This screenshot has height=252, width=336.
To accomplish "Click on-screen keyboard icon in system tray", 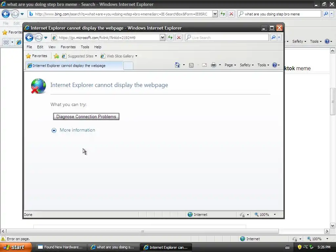I will click(x=287, y=247).
